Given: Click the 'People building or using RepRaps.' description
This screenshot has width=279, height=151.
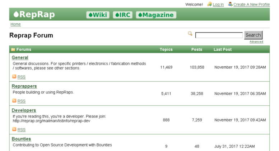Looking at the screenshot, I should click(43, 92).
